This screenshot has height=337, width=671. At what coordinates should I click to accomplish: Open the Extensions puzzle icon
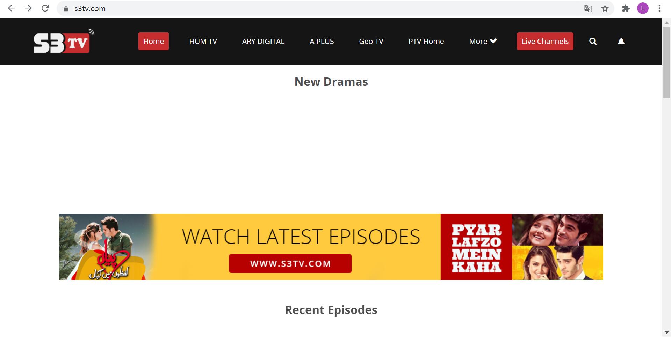click(x=626, y=8)
